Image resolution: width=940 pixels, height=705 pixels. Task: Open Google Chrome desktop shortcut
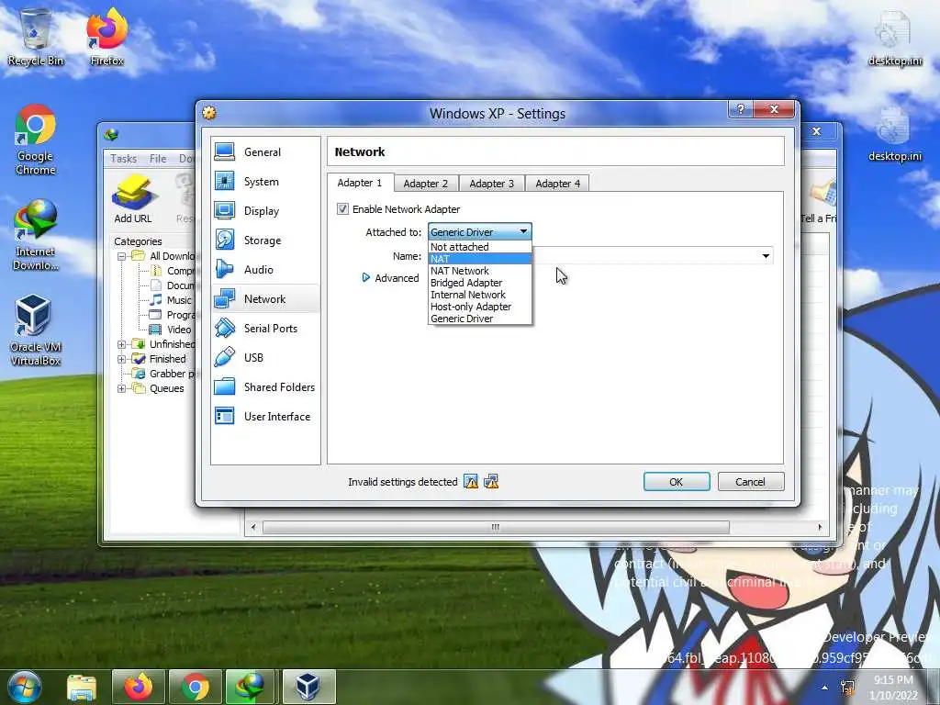coord(36,140)
